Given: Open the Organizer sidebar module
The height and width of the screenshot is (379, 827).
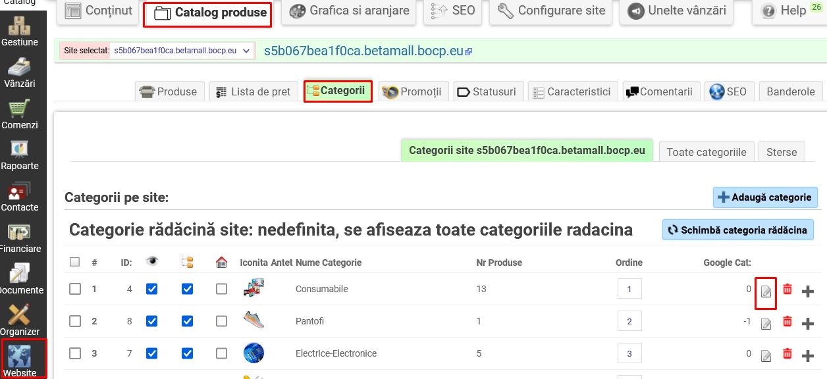Looking at the screenshot, I should click(19, 320).
